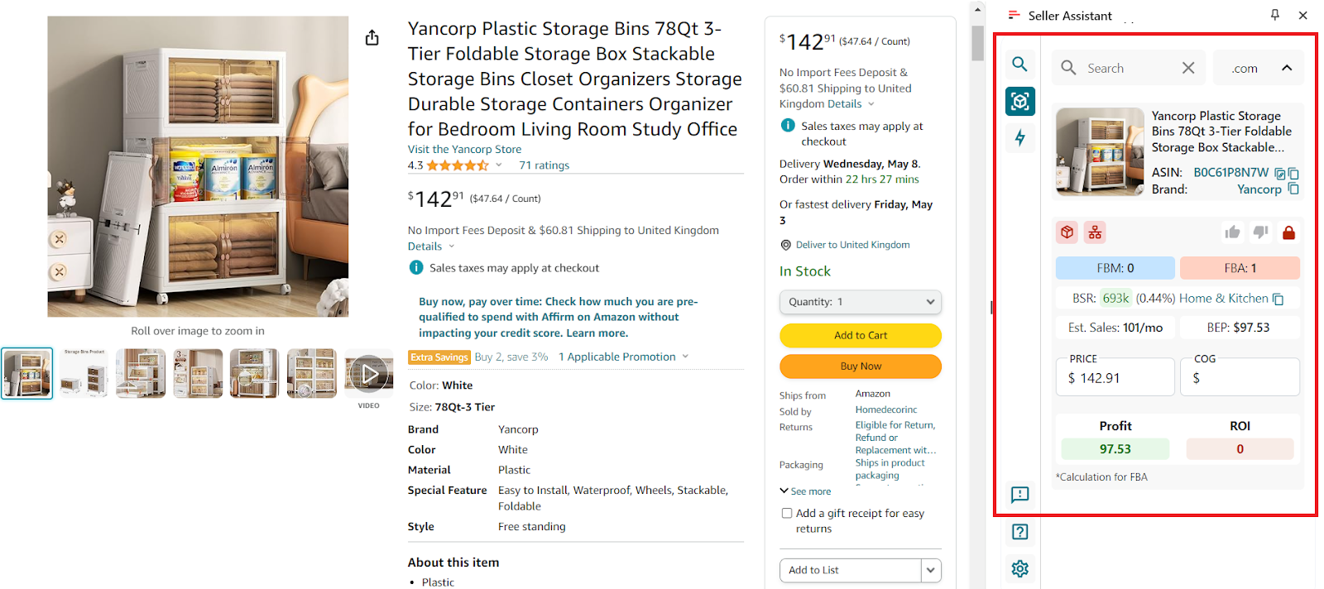Screen dimensions: 1324x589
Task: Copy the Yancorp brand name via copy icon
Action: [1293, 189]
